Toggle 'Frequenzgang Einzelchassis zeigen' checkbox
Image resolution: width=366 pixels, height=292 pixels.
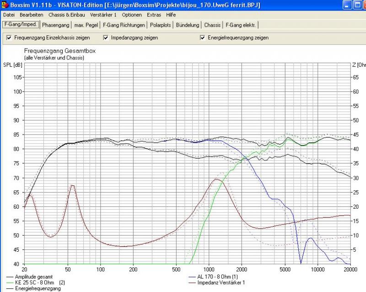(9, 38)
